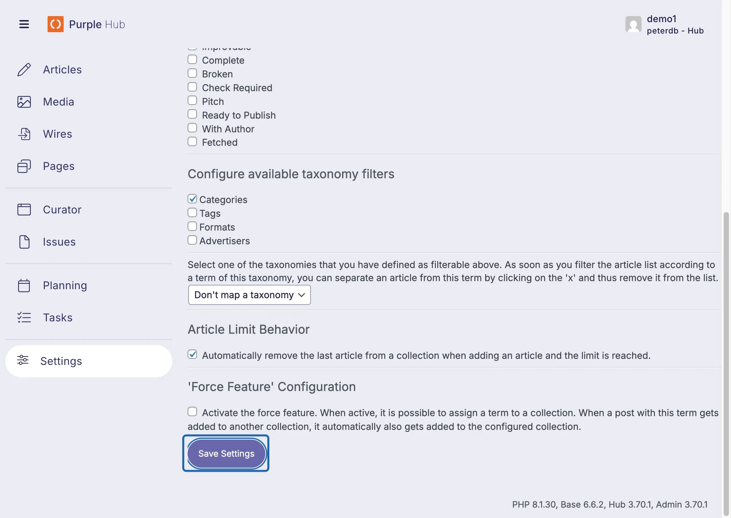Activate the force feature checkbox
The width and height of the screenshot is (731, 518).
click(x=192, y=412)
